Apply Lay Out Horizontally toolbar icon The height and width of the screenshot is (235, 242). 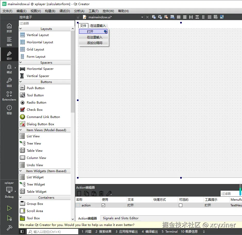tap(179, 17)
